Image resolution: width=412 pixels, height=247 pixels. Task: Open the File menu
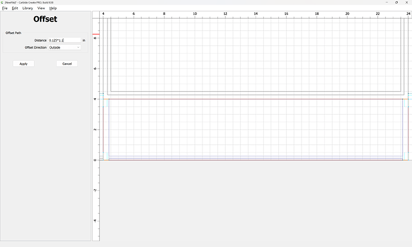coord(5,8)
